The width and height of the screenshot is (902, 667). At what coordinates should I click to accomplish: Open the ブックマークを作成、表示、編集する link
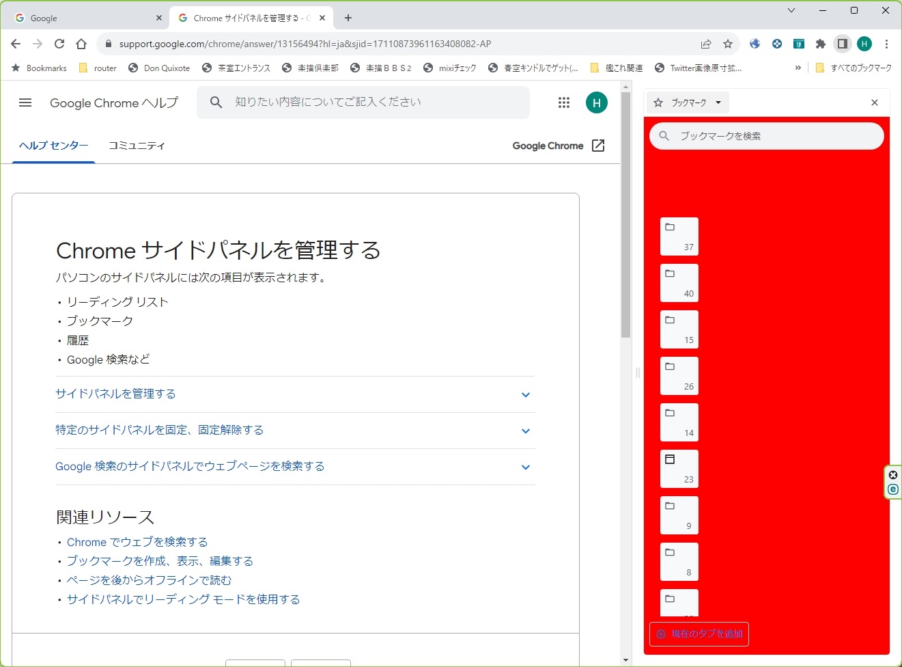(160, 560)
